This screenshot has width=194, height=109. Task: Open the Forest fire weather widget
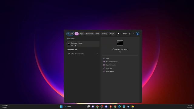point(5,107)
